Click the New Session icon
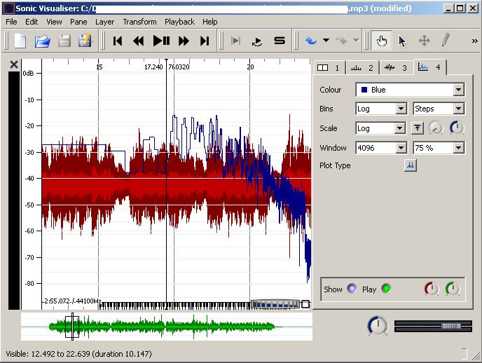Image resolution: width=482 pixels, height=363 pixels. (x=20, y=41)
